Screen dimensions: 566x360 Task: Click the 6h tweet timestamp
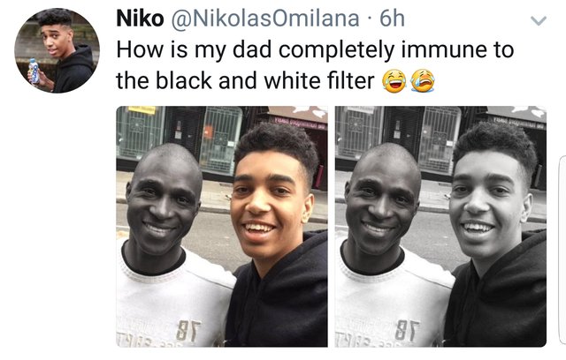point(392,19)
